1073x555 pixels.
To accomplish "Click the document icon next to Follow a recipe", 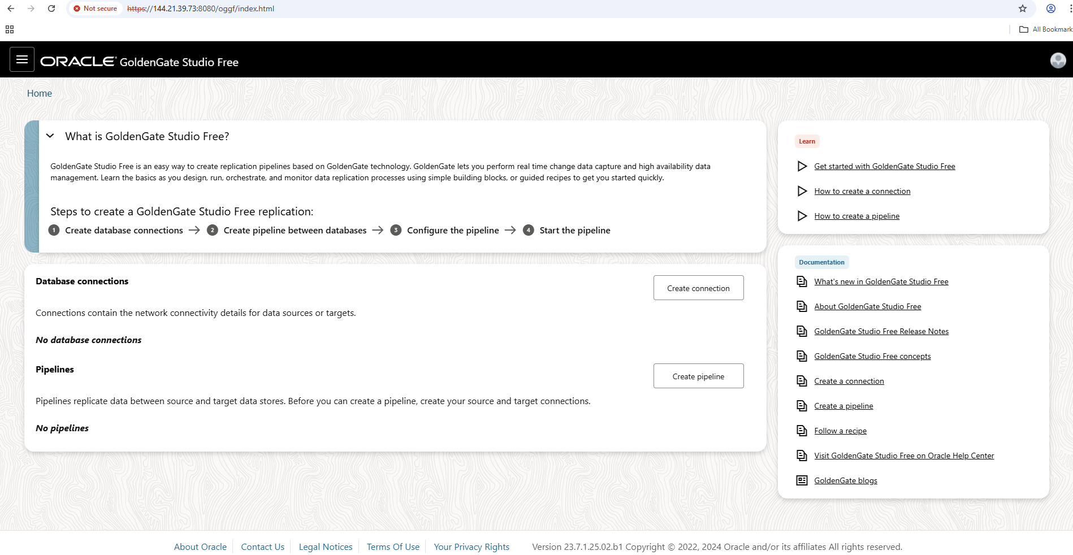I will (x=802, y=430).
